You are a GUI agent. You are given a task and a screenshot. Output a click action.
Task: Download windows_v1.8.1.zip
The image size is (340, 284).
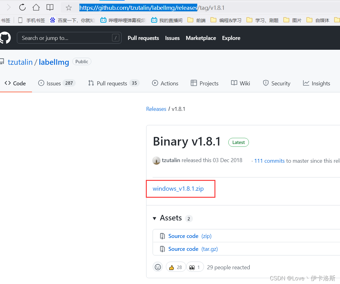click(178, 189)
